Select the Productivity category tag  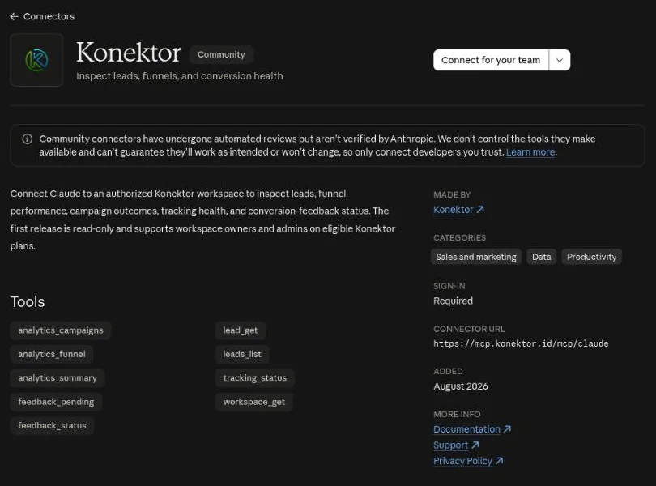(x=591, y=257)
